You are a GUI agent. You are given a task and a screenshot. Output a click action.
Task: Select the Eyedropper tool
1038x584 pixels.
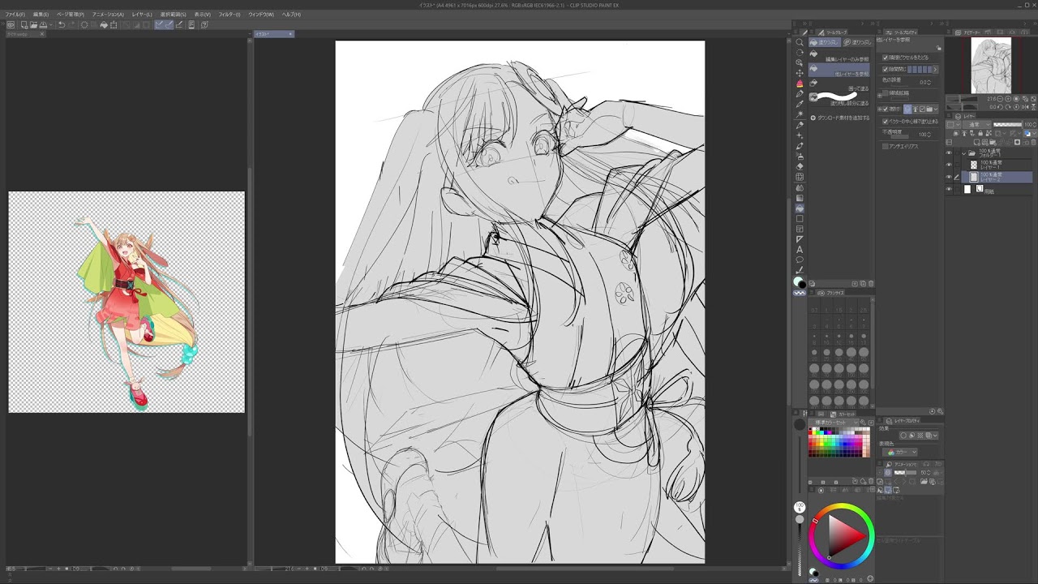click(800, 105)
